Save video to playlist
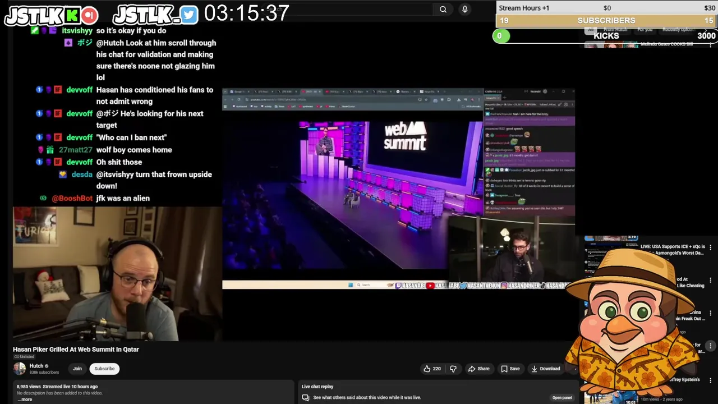The height and width of the screenshot is (404, 718). 510,369
